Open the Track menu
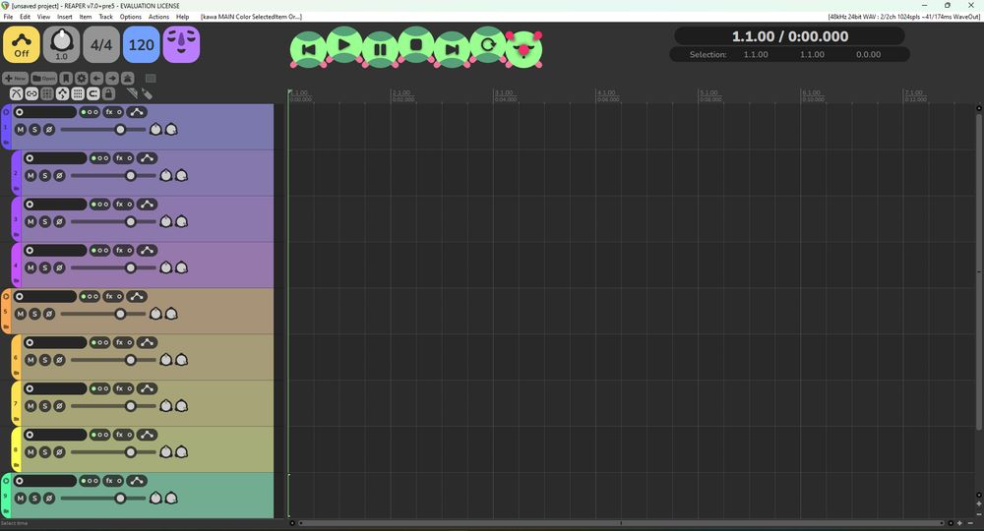The height and width of the screenshot is (531, 984). point(106,17)
